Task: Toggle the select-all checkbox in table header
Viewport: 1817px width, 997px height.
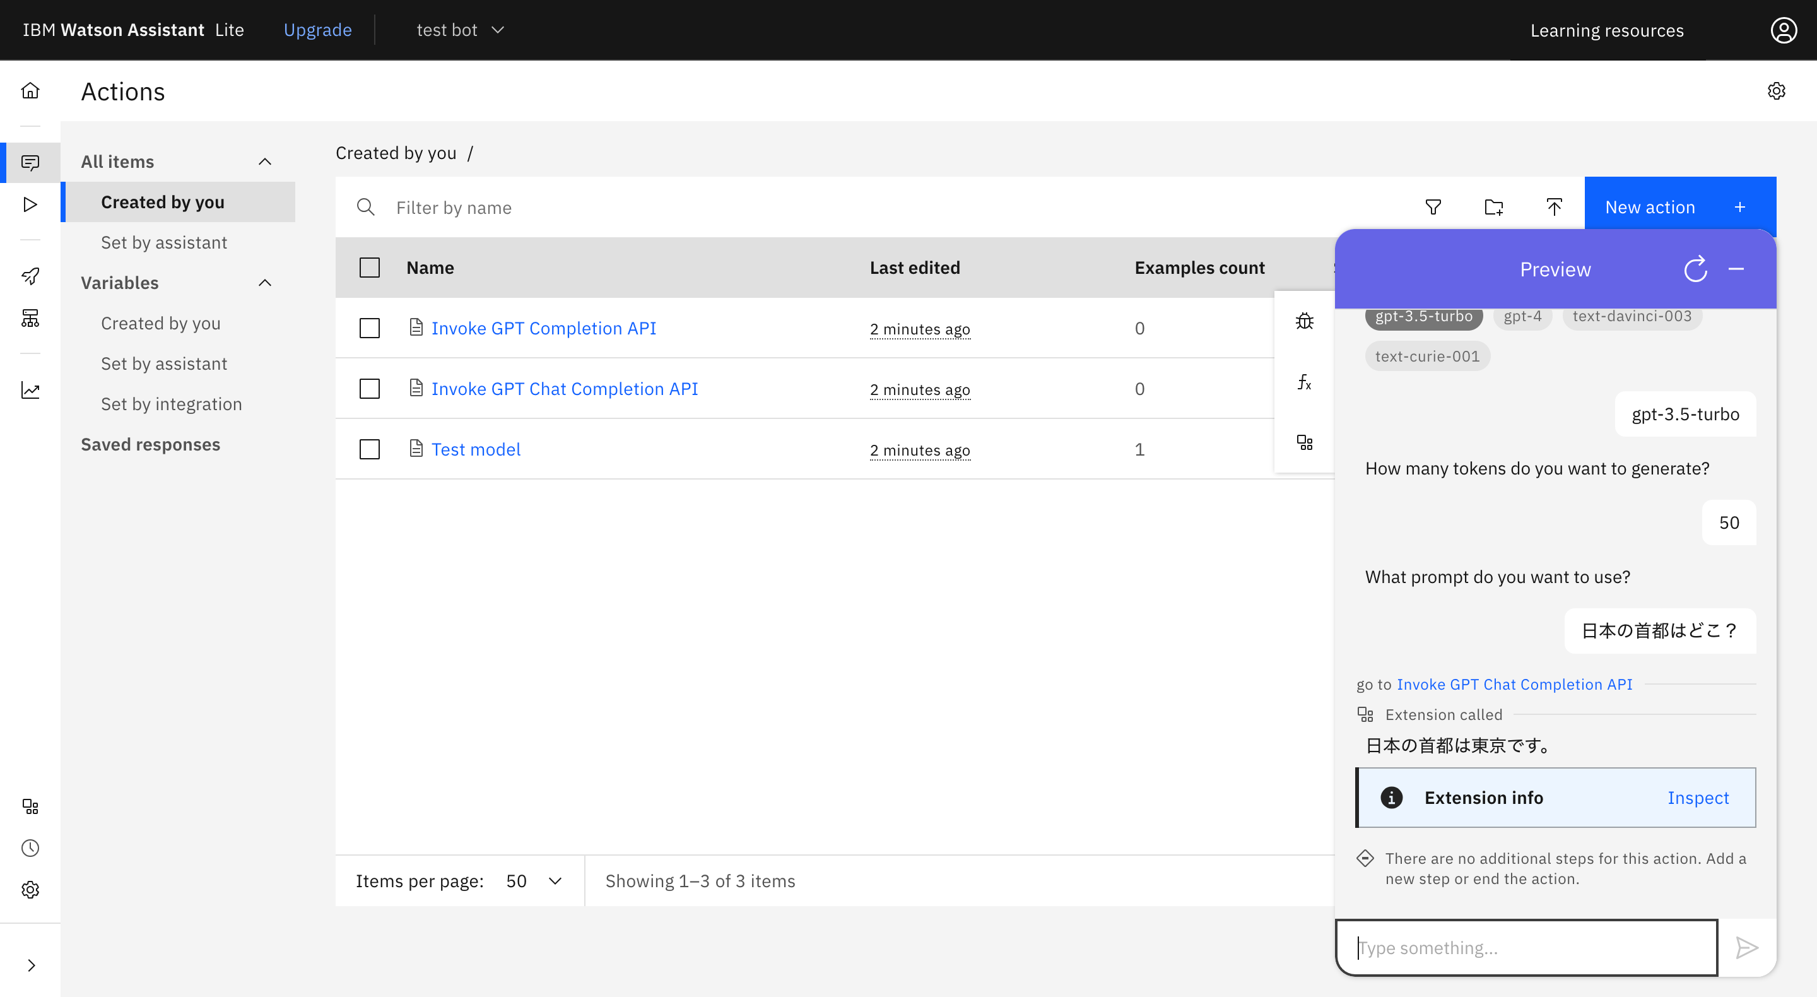Action: [370, 268]
